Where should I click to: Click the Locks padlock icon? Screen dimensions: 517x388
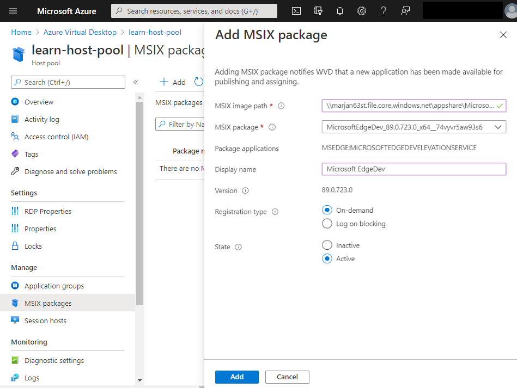click(15, 246)
